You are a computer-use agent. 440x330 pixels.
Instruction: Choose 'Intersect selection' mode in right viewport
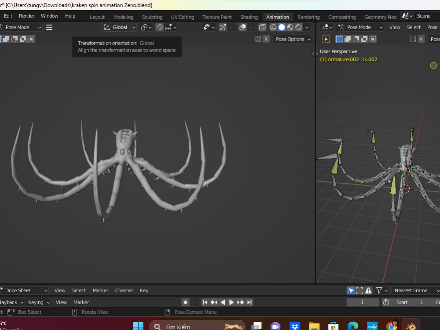[x=373, y=39]
